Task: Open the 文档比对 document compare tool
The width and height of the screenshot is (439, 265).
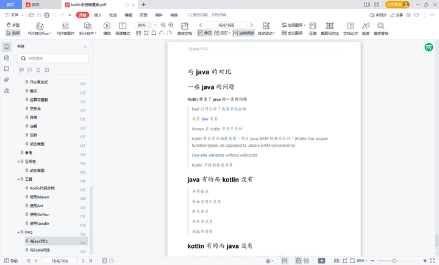Action: click(350, 29)
